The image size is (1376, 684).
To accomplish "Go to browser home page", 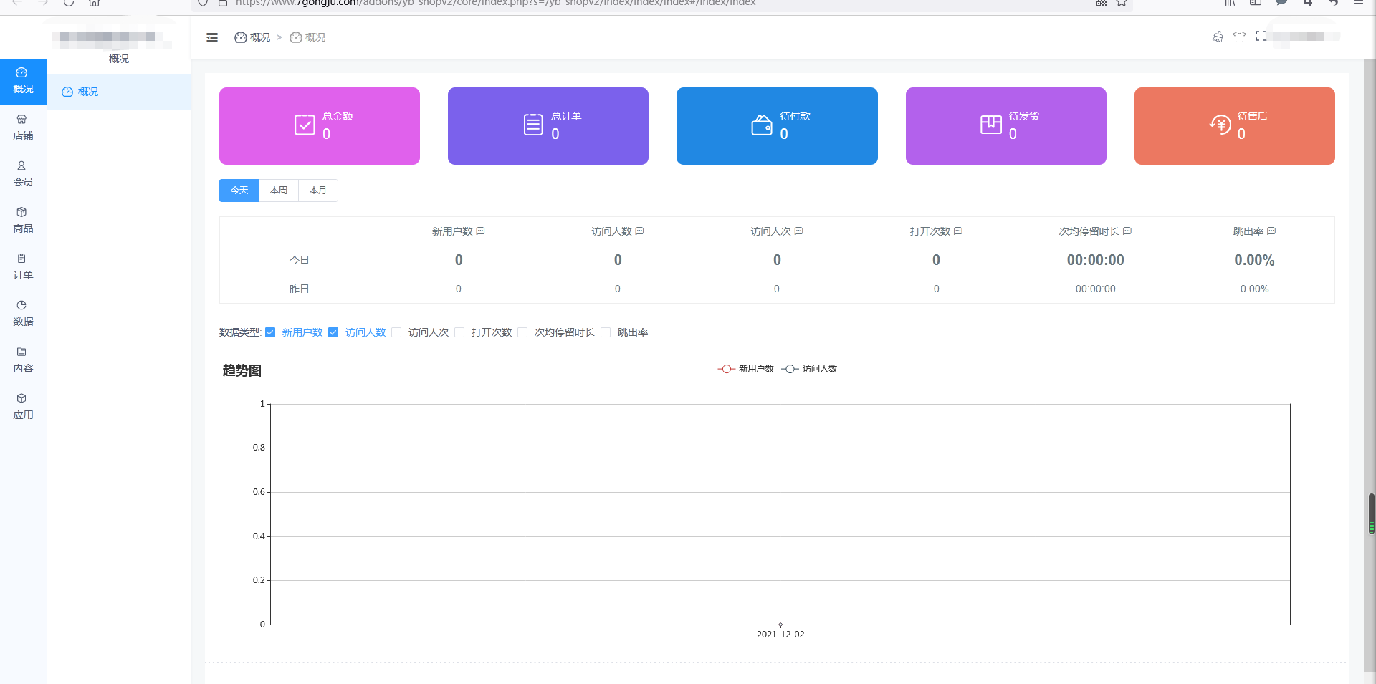I will click(x=94, y=3).
